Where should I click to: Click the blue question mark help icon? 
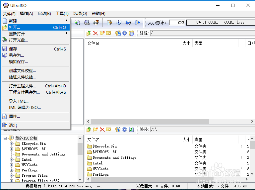[128, 23]
